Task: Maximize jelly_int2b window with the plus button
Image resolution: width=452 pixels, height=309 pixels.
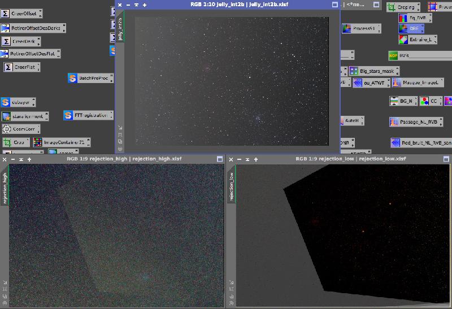Action: (145, 5)
